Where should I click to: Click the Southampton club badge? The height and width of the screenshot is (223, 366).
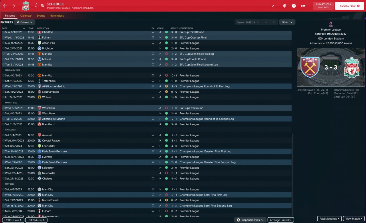click(39, 92)
